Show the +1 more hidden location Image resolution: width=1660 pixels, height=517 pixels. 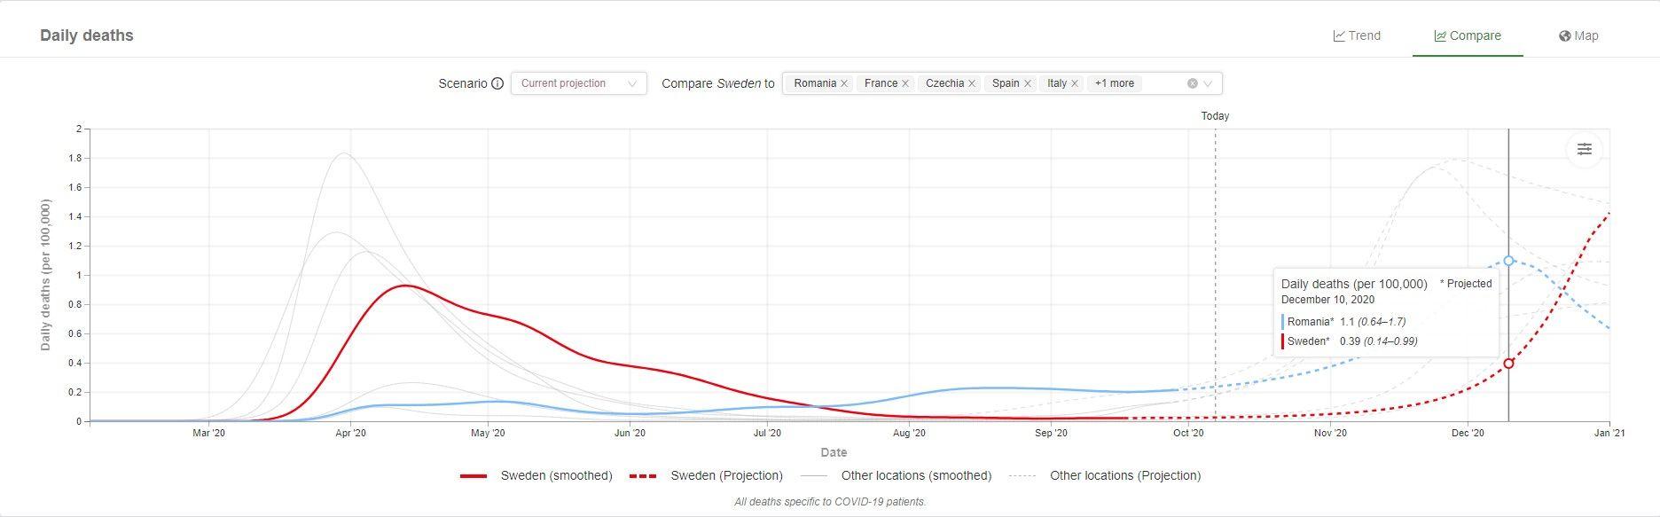(x=1114, y=83)
